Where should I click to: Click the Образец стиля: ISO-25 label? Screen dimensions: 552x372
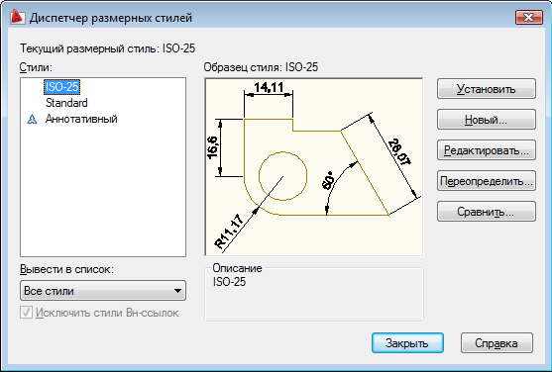[261, 67]
